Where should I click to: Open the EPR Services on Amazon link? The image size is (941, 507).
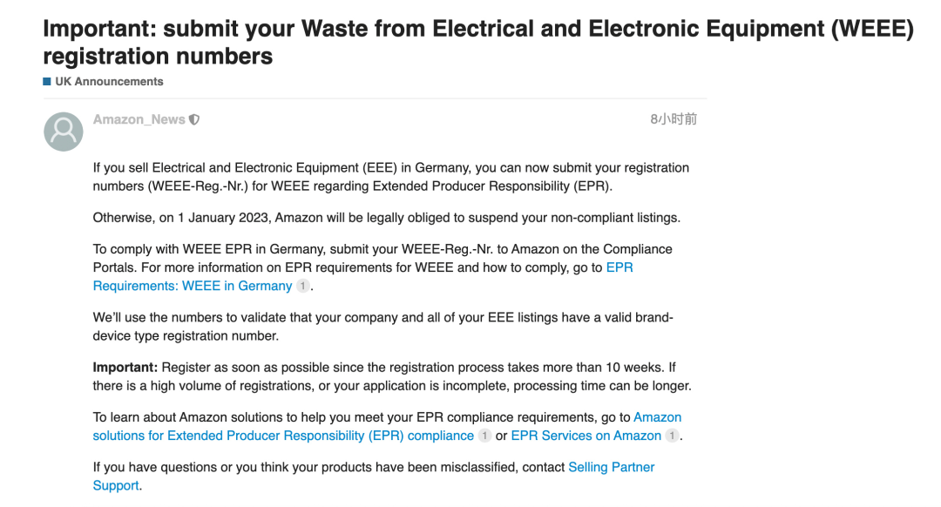click(x=586, y=436)
